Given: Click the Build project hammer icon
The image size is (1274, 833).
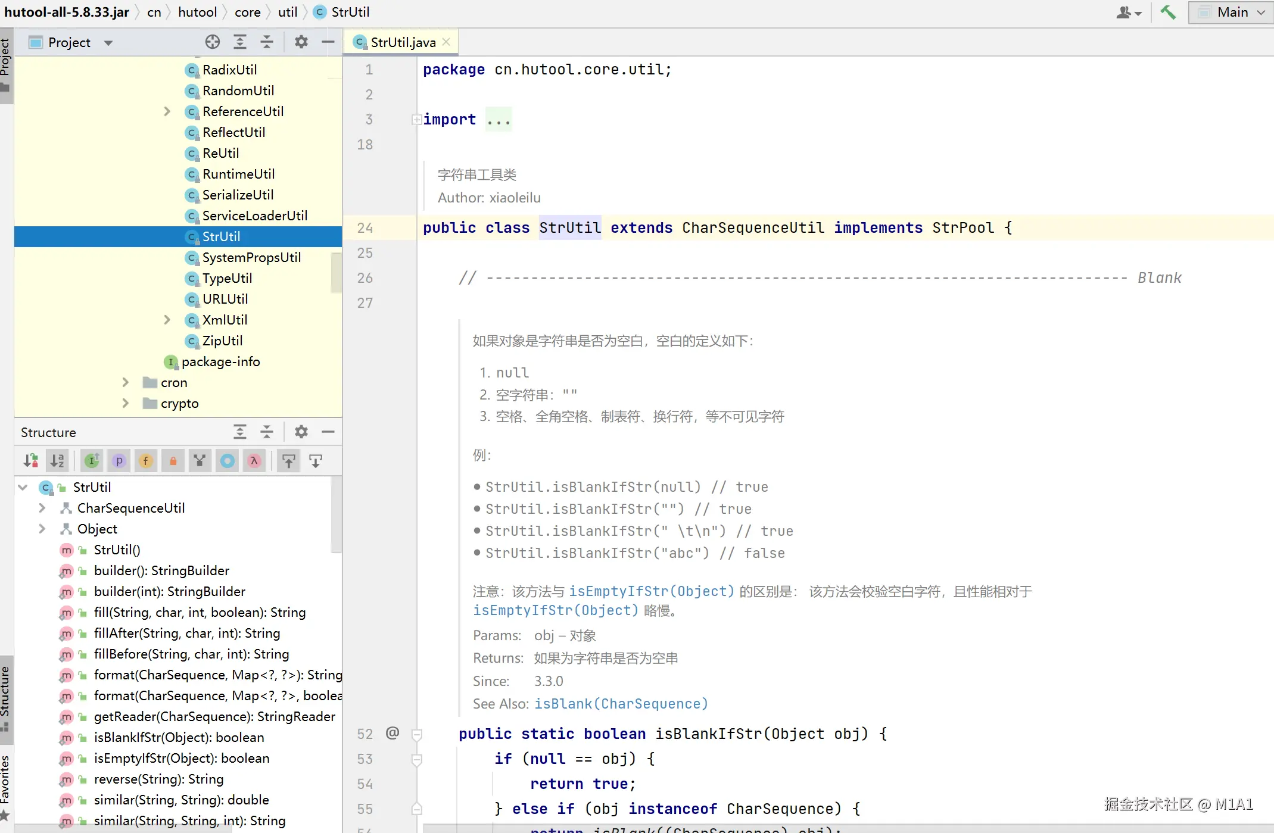Looking at the screenshot, I should [1167, 12].
